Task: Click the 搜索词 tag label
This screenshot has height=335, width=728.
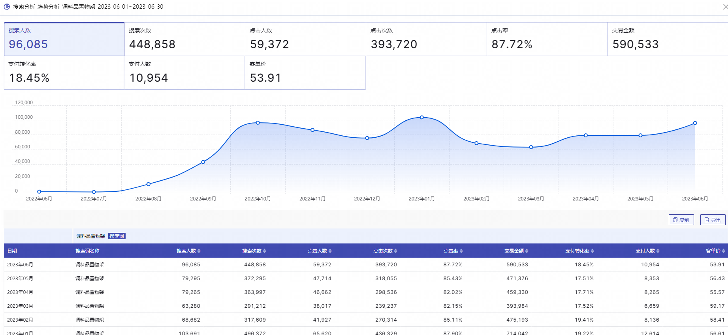Action: click(x=117, y=236)
